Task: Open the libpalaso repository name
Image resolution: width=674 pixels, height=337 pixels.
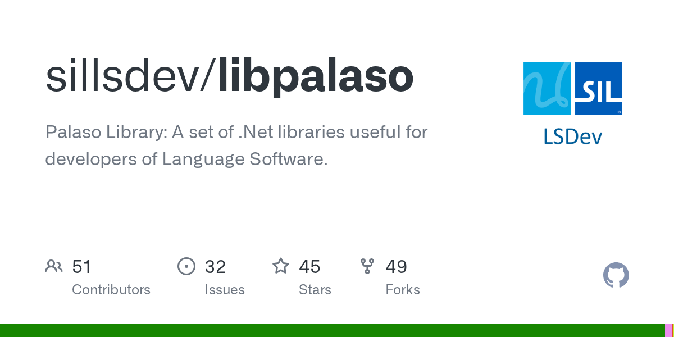Action: (316, 76)
